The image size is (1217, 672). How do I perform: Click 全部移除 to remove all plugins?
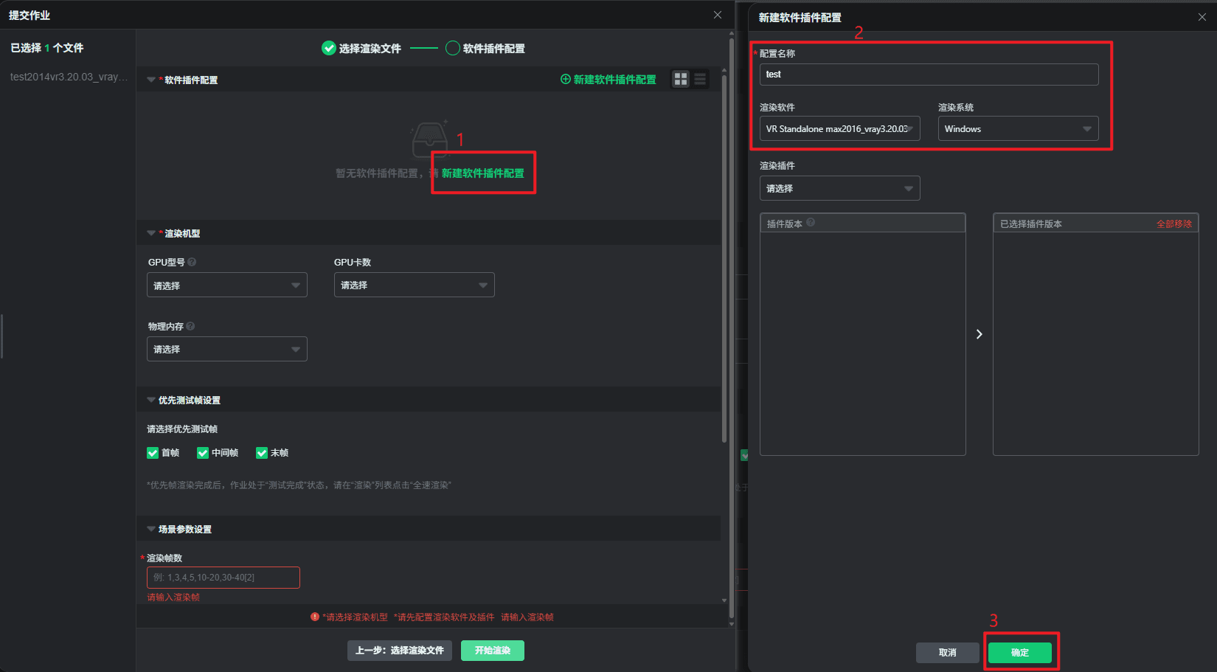click(x=1173, y=224)
